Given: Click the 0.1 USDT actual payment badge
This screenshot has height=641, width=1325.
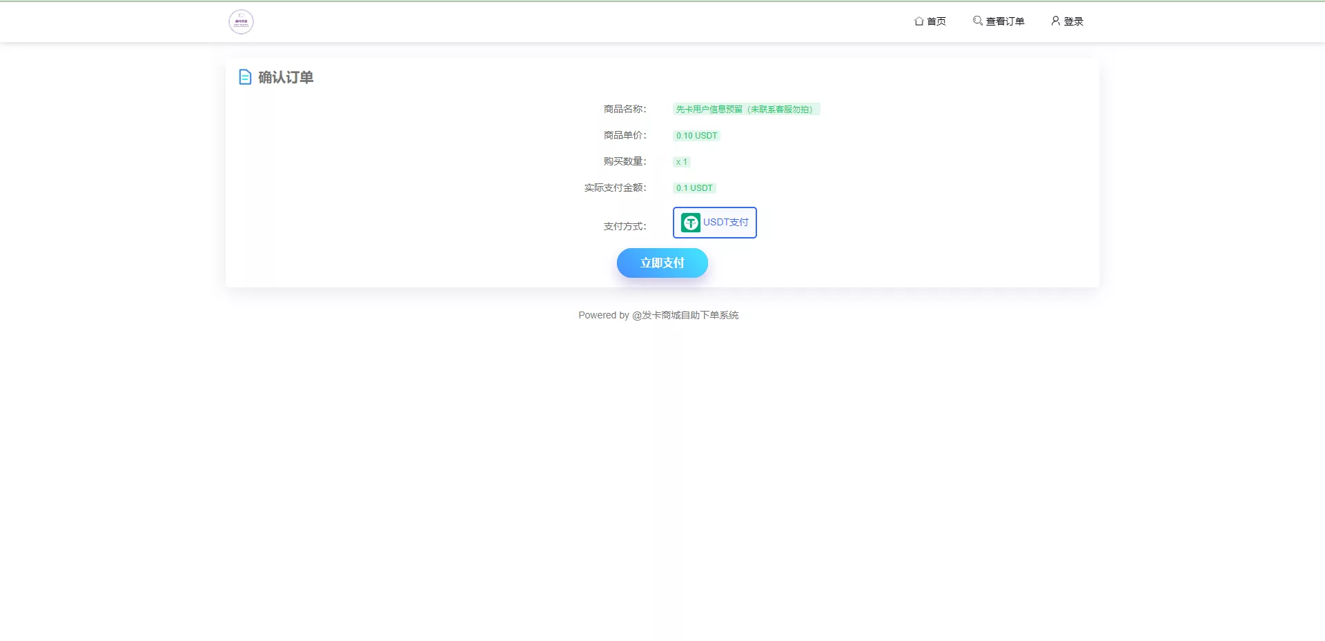Looking at the screenshot, I should pyautogui.click(x=694, y=187).
